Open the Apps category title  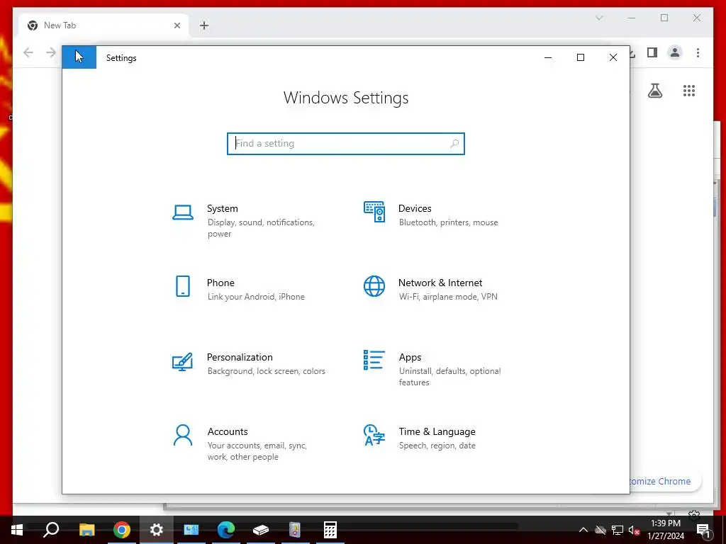click(x=411, y=357)
